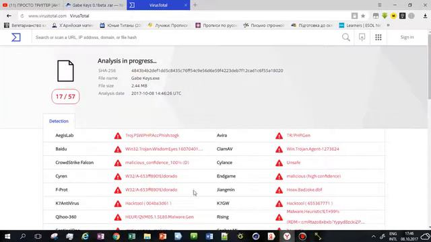
Task: Click the analysis date value
Action: click(156, 93)
